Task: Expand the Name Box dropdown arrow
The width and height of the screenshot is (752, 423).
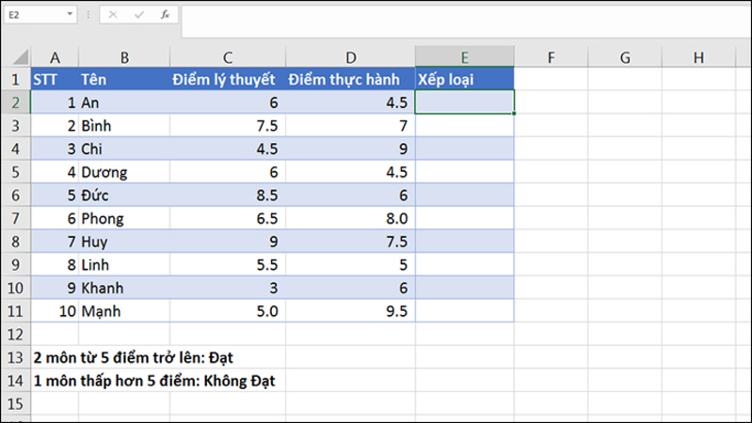Action: (x=70, y=14)
